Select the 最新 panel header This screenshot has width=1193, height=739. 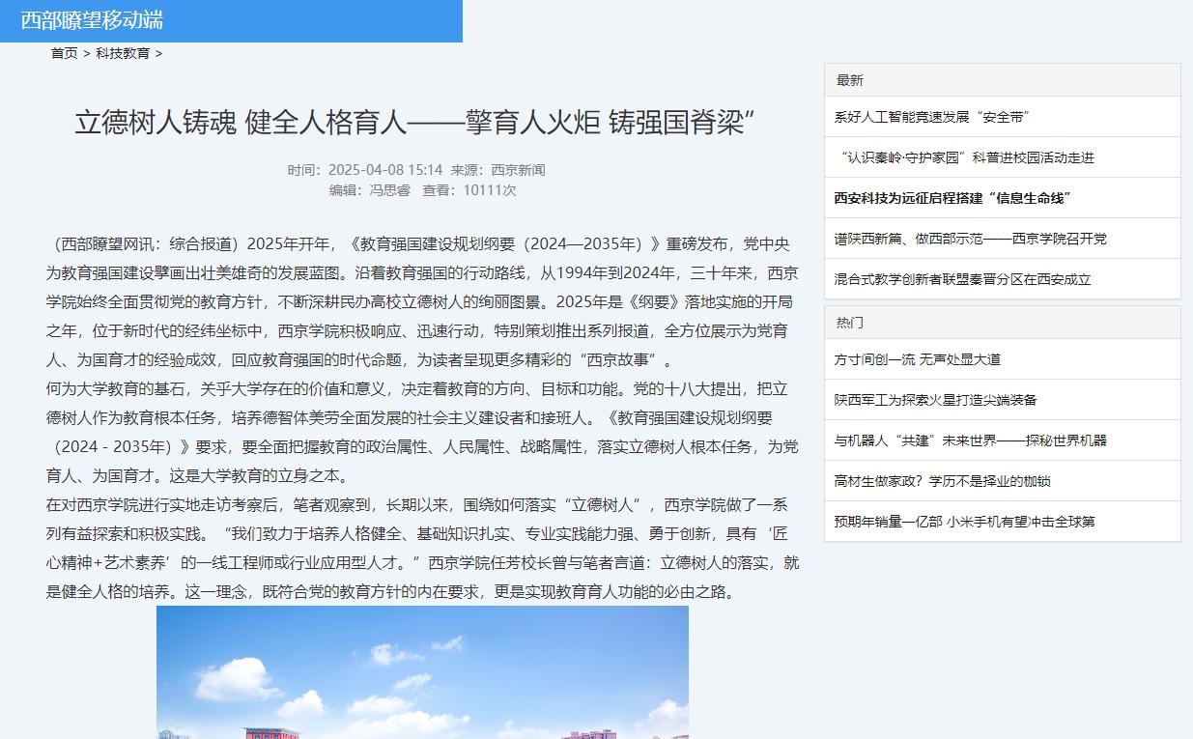pyautogui.click(x=1002, y=80)
